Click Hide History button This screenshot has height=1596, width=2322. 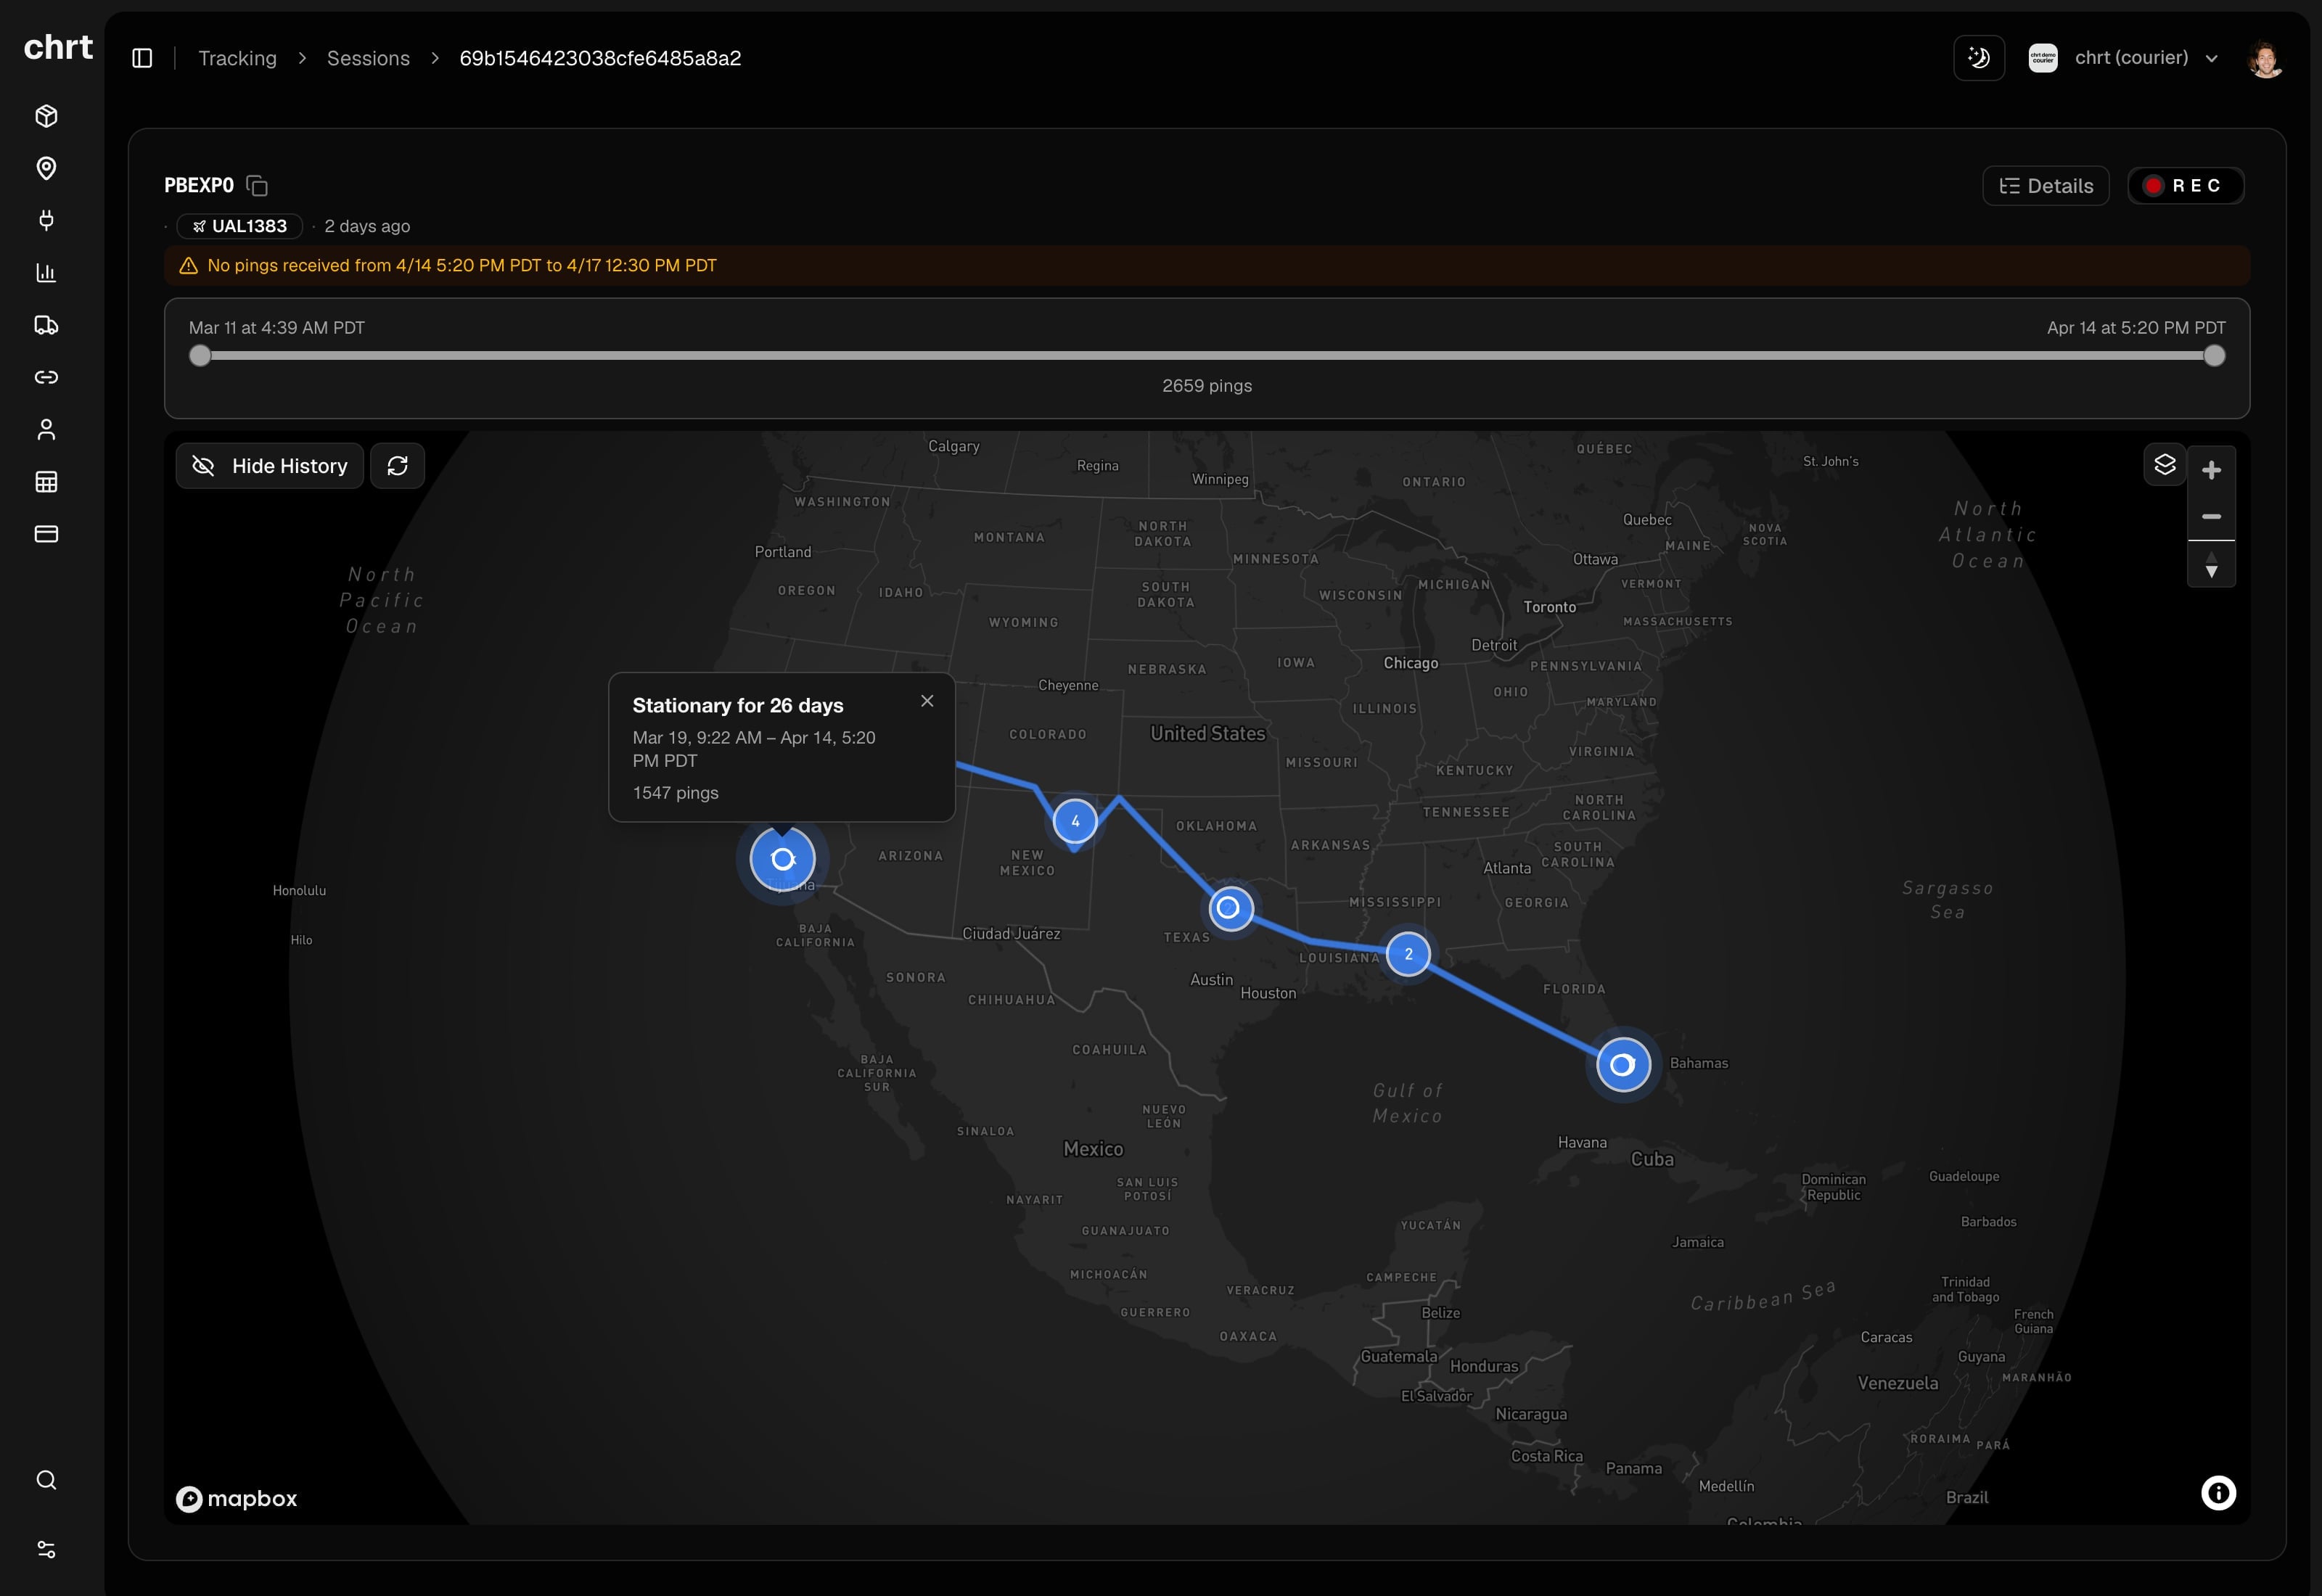click(x=270, y=466)
